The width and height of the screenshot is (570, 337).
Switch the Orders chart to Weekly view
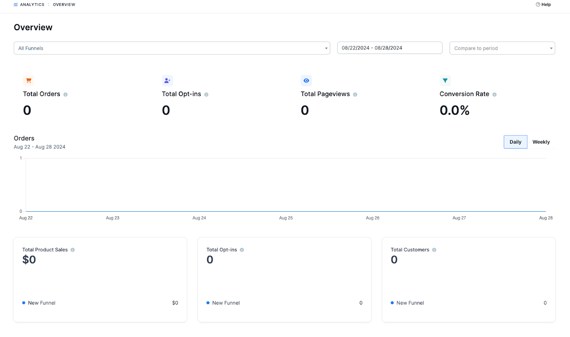tap(541, 142)
